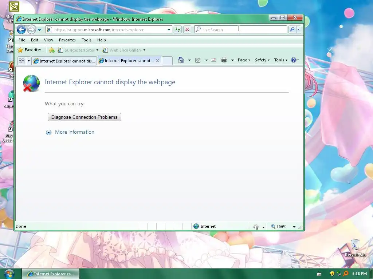Open the Favorites menu

pyautogui.click(x=67, y=40)
